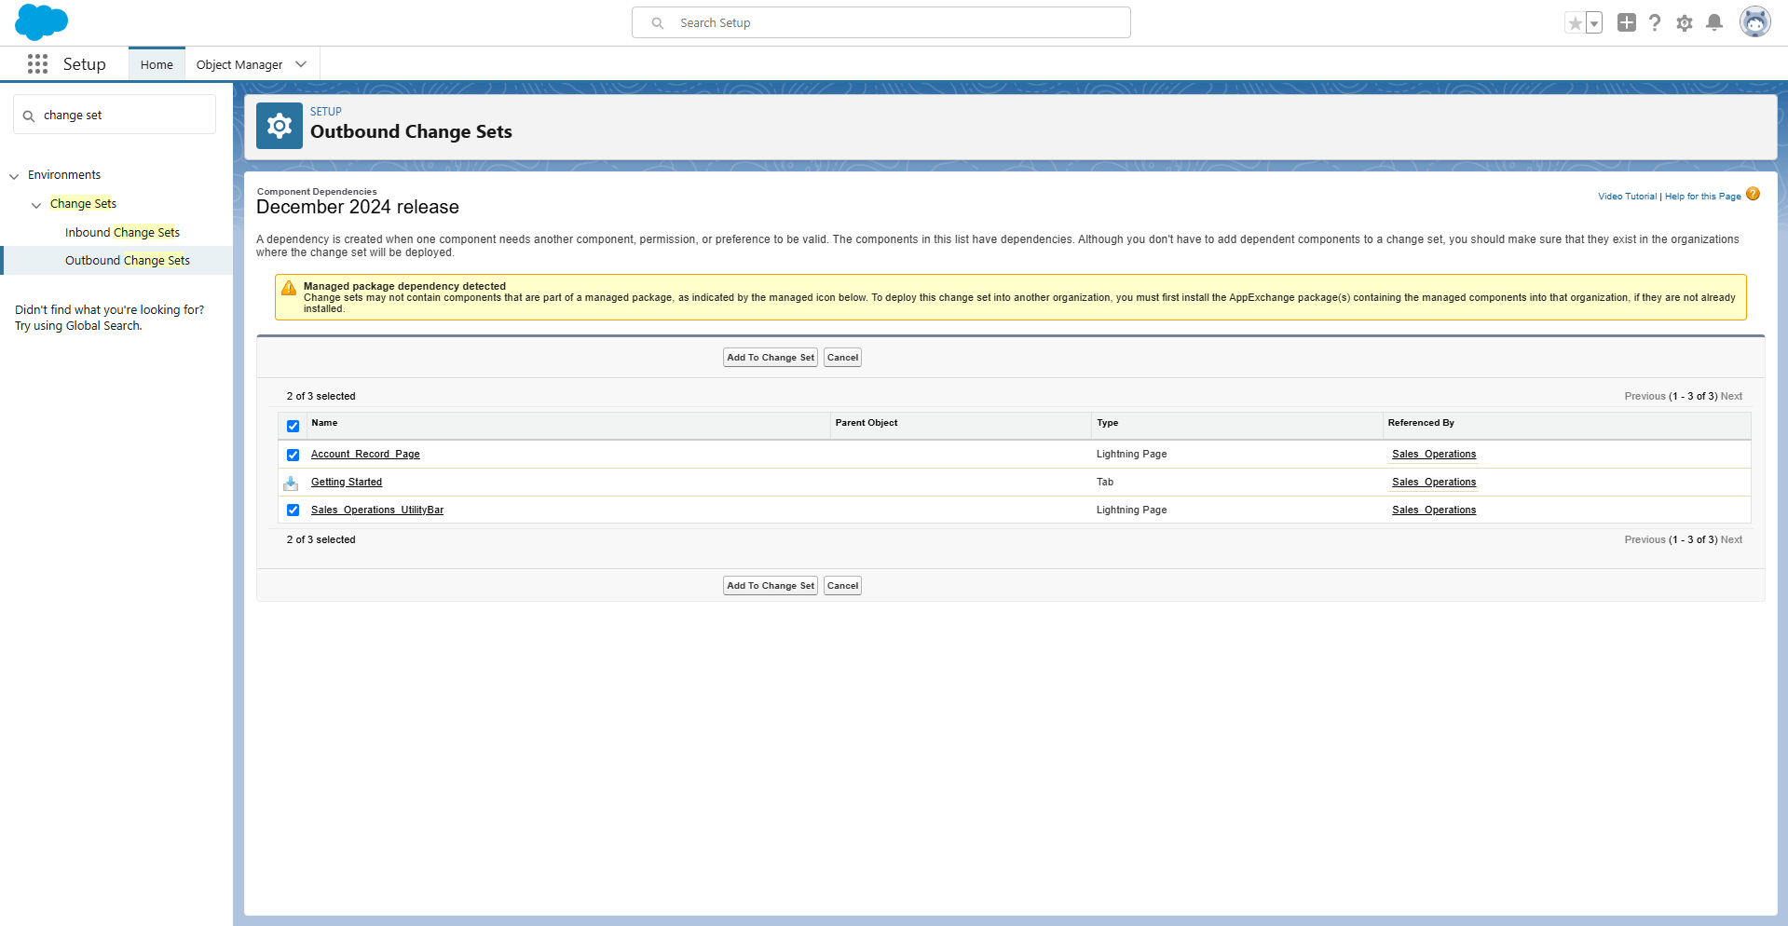Click the Salesforce cloud logo
1788x926 pixels.
coord(41,21)
